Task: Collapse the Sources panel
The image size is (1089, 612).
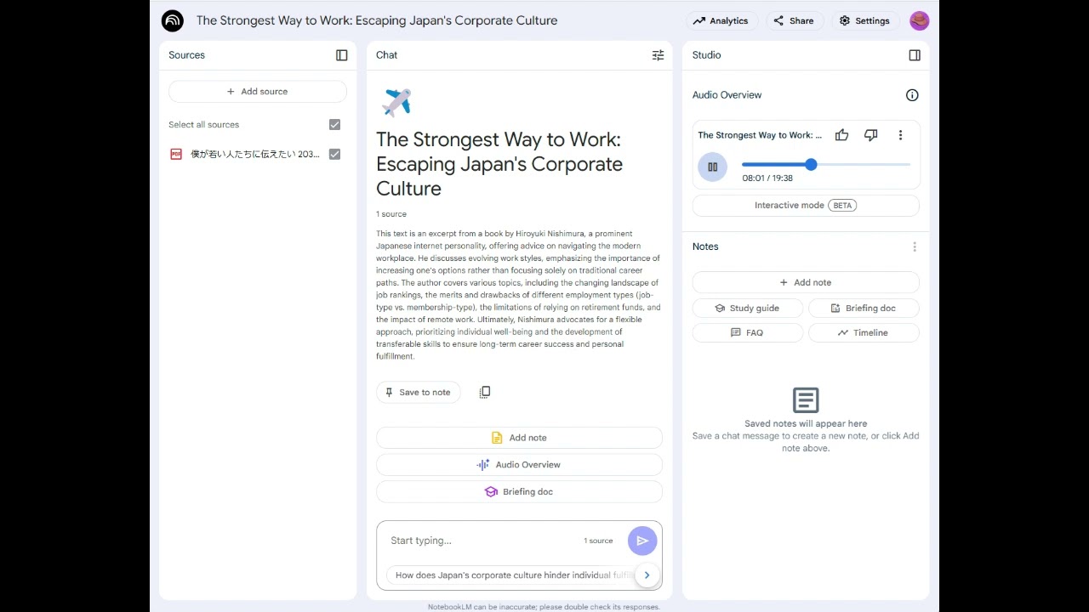Action: [341, 55]
